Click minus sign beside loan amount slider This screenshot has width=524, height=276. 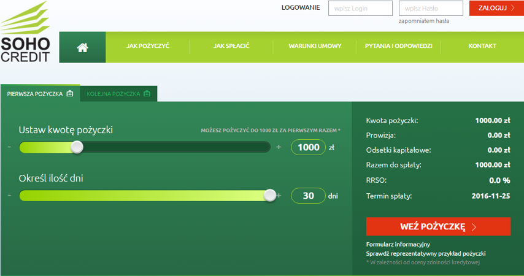pyautogui.click(x=10, y=147)
